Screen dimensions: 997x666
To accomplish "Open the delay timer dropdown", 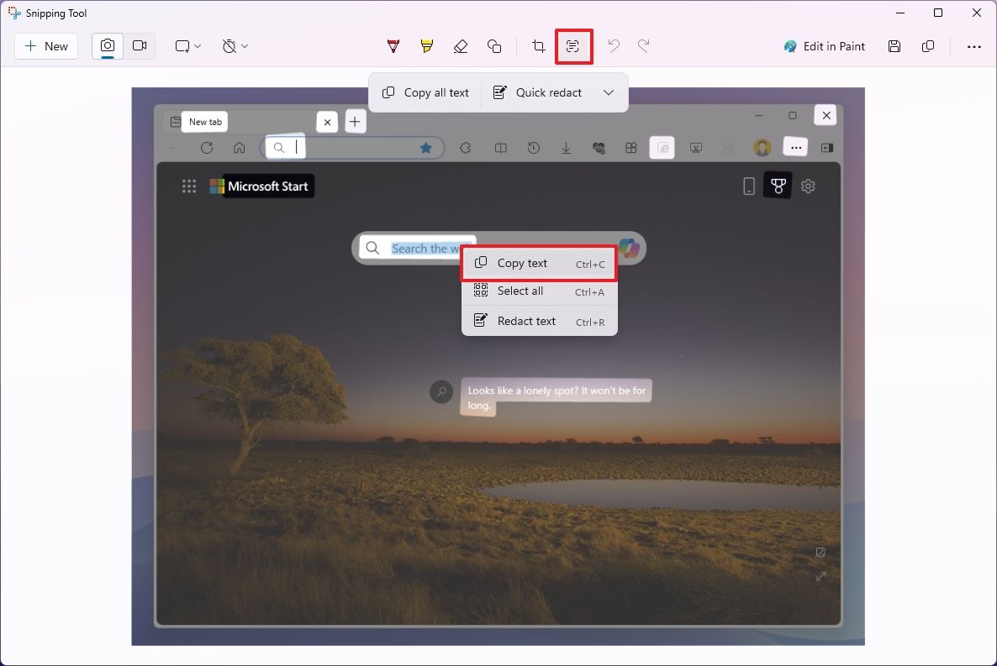I will pyautogui.click(x=235, y=46).
